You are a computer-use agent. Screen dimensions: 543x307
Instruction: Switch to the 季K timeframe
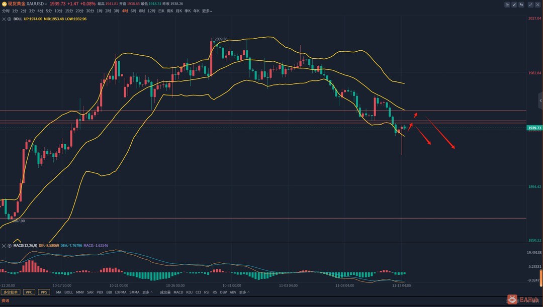click(x=188, y=11)
